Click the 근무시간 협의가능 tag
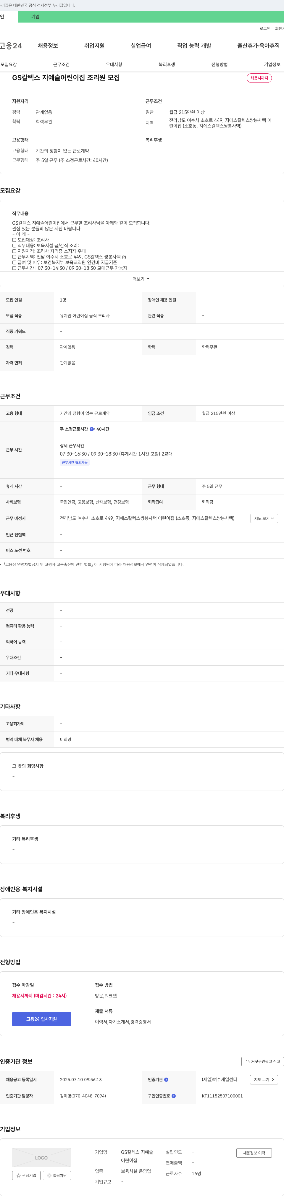Screen dimensions: 284x1196 (x=75, y=462)
